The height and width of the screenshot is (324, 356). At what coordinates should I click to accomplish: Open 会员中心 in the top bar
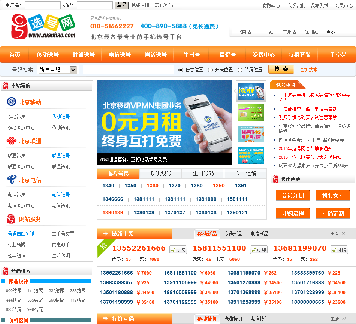(344, 6)
